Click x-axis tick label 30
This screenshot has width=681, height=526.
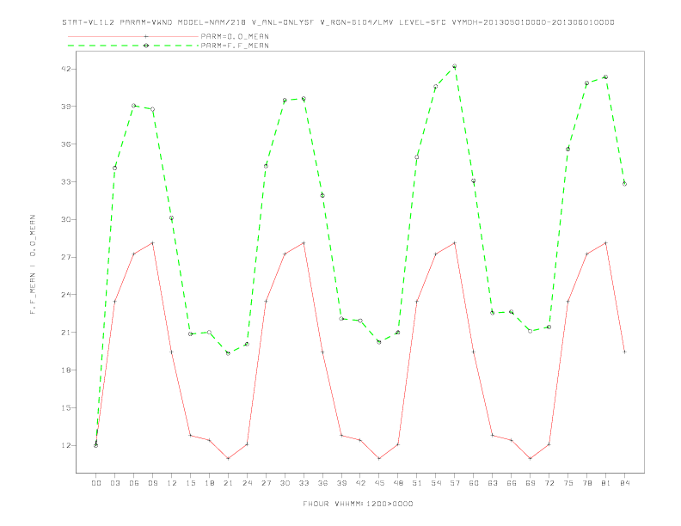pos(285,483)
